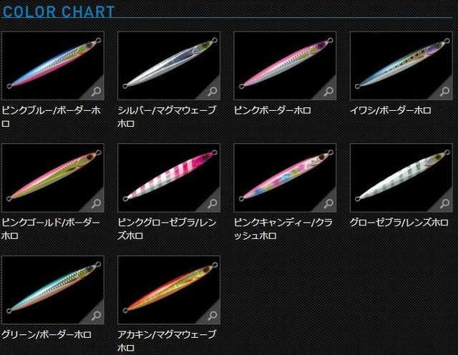
Task: Click the グリーン/ボーダーホロ label text
Action: 46,334
